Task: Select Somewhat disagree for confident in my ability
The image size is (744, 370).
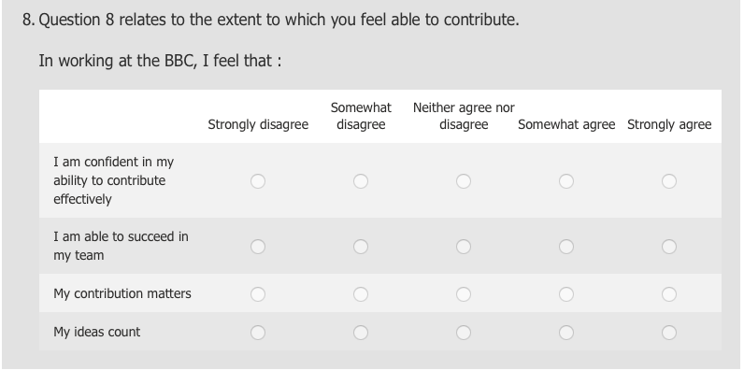Action: (x=361, y=181)
